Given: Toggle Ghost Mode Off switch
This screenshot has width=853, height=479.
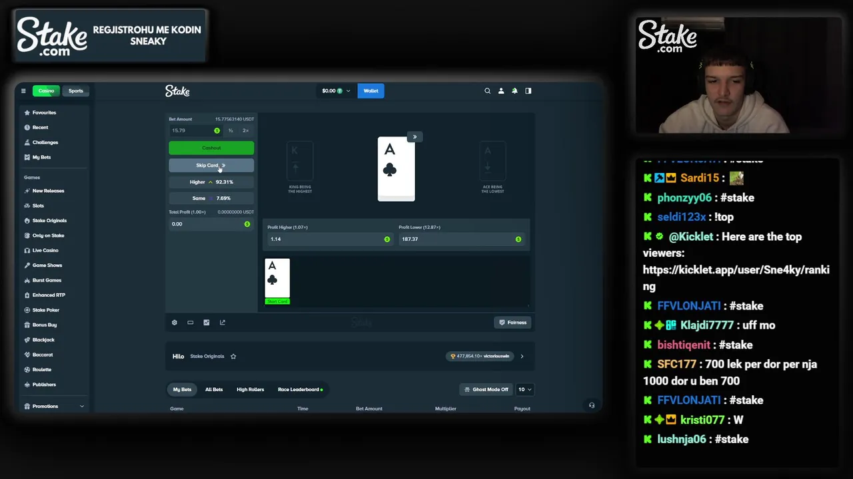Looking at the screenshot, I should pyautogui.click(x=486, y=389).
